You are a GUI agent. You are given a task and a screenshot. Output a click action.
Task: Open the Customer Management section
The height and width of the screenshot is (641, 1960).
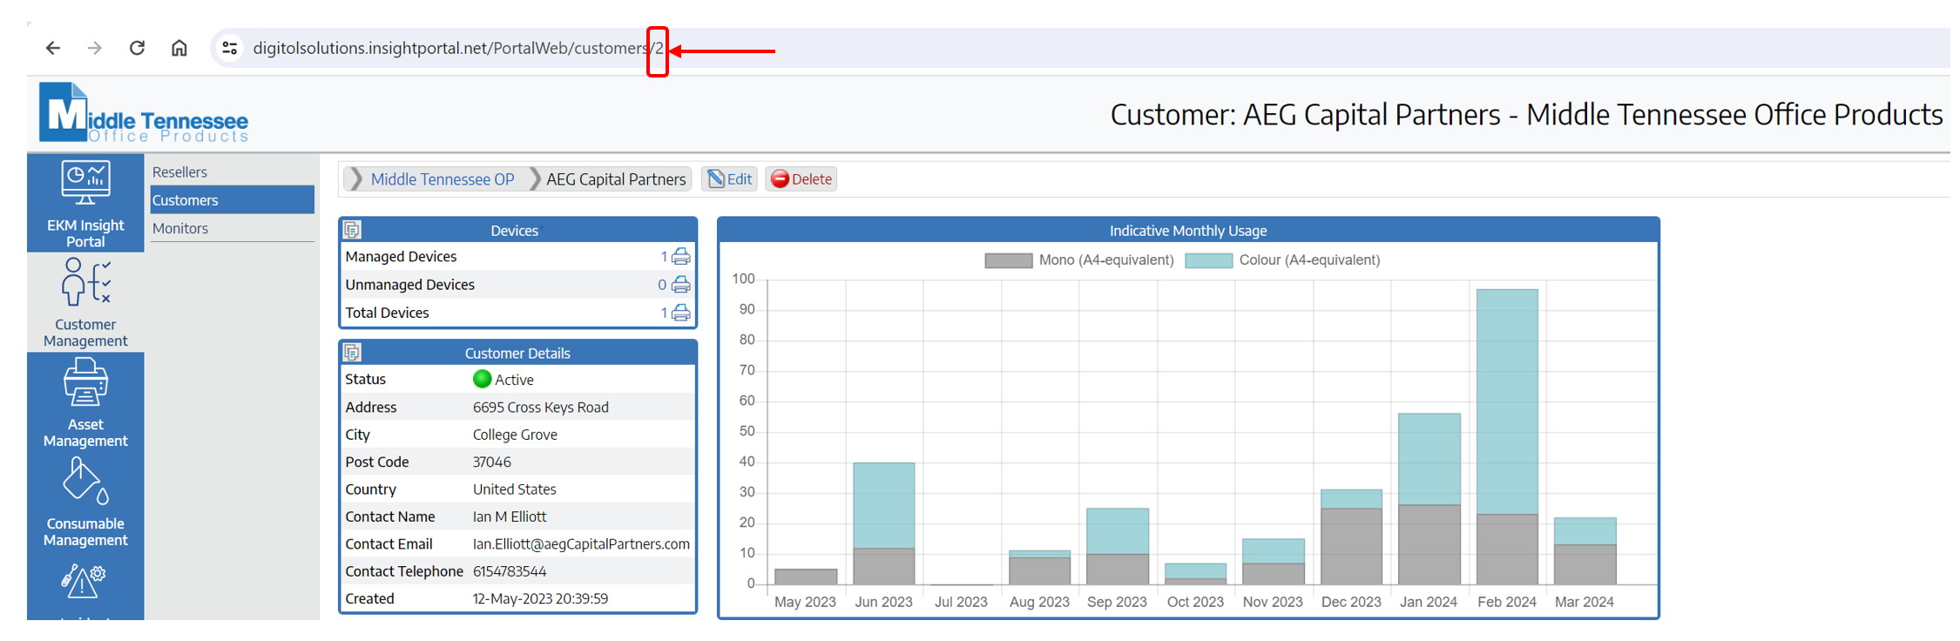click(x=85, y=302)
